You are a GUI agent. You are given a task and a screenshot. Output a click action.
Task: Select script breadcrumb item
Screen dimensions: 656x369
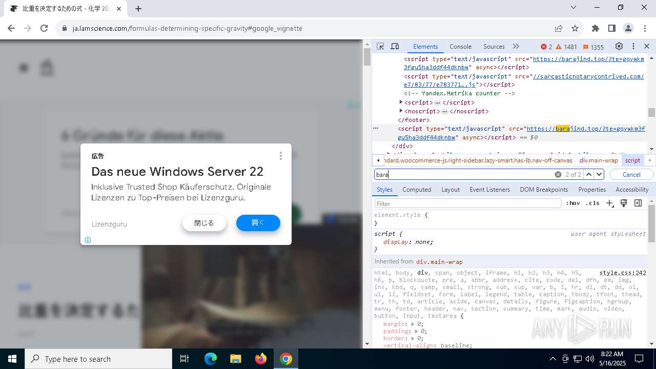click(x=632, y=160)
